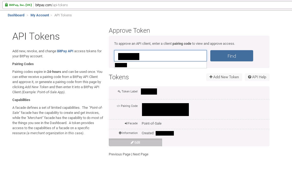Click the green padlock security icon
Image resolution: width=292 pixels, height=183 pixels.
point(6,5)
